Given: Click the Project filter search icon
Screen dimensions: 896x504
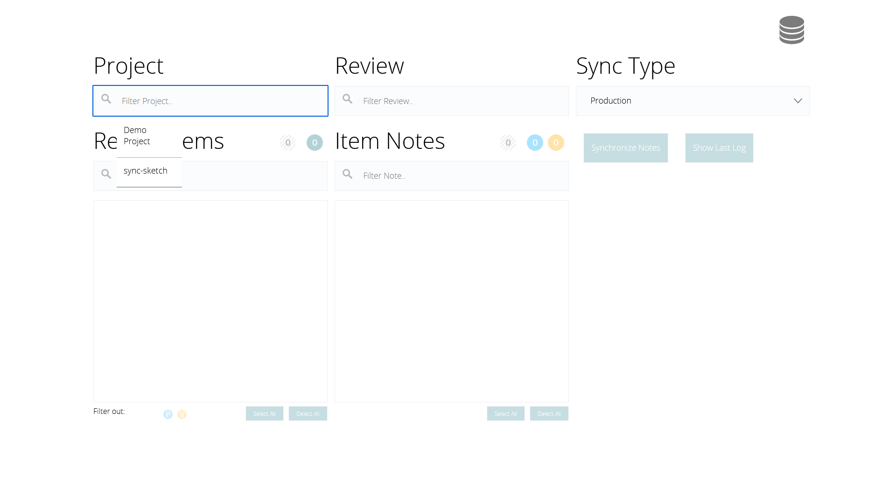Looking at the screenshot, I should click(106, 99).
